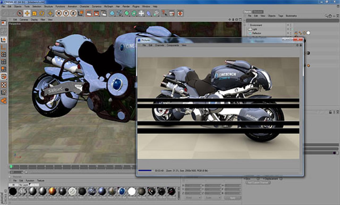Open Function menu in Materials manager

pyautogui.click(x=30, y=181)
